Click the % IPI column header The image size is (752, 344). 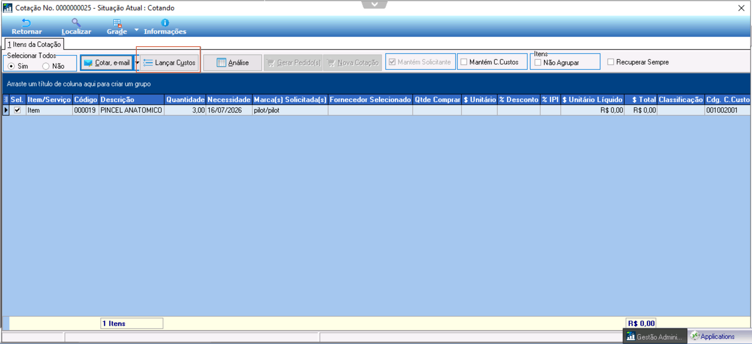(550, 100)
